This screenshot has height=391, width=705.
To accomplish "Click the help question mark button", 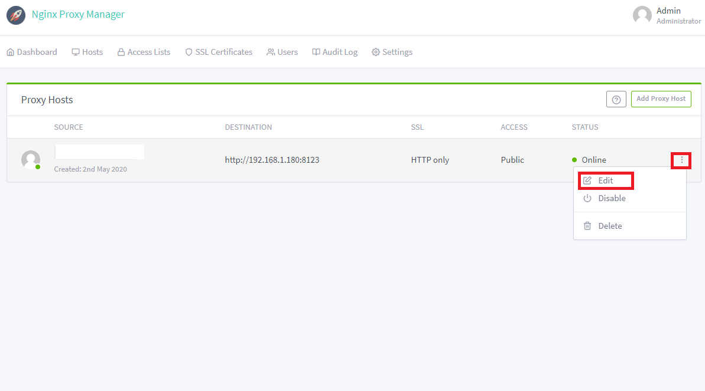I will tap(616, 99).
